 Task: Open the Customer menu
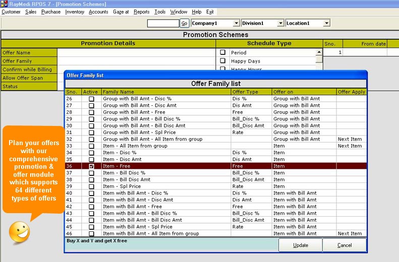click(x=11, y=12)
